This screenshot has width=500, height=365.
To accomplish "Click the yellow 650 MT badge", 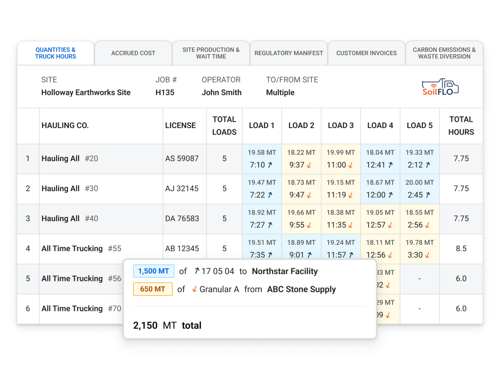I will [x=153, y=289].
